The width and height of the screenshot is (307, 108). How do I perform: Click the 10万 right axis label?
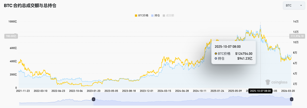pyautogui.click(x=296, y=42)
